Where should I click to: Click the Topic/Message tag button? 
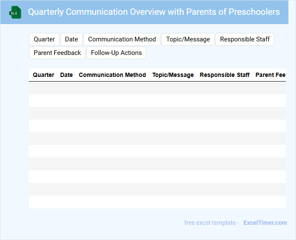point(188,39)
